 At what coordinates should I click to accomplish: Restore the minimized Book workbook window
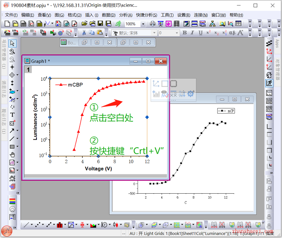[84, 43]
